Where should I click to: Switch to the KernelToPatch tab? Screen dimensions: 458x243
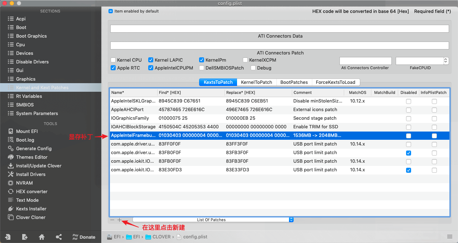[x=256, y=82]
